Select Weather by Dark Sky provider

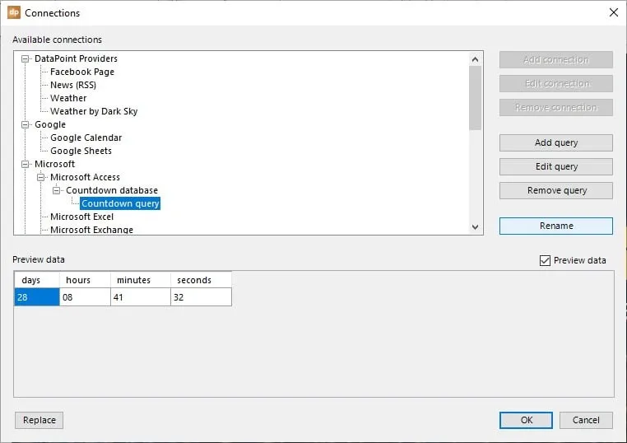94,111
